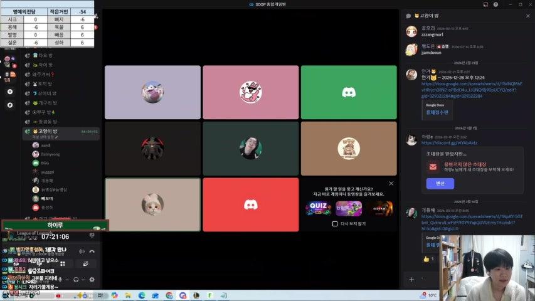Click the add server plus icon
Viewport: 535px width, 301px height.
pyautogui.click(x=9, y=92)
